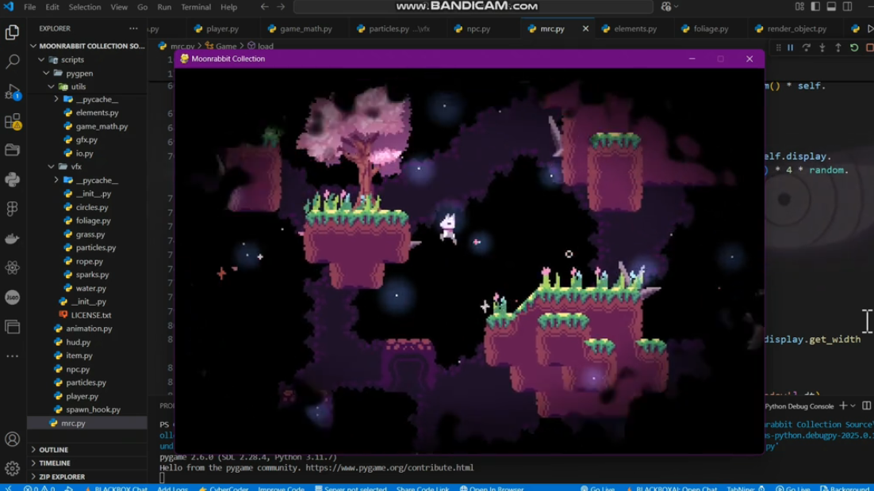Click the pygame contribute link in terminal
The width and height of the screenshot is (874, 491).
click(389, 468)
